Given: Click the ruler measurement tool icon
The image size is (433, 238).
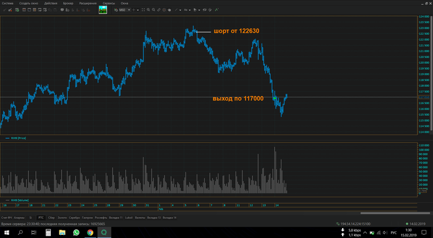Looking at the screenshot, I should coord(159,10).
